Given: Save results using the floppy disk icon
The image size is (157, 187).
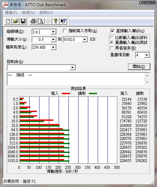Looking at the screenshot, I should click(x=23, y=21).
